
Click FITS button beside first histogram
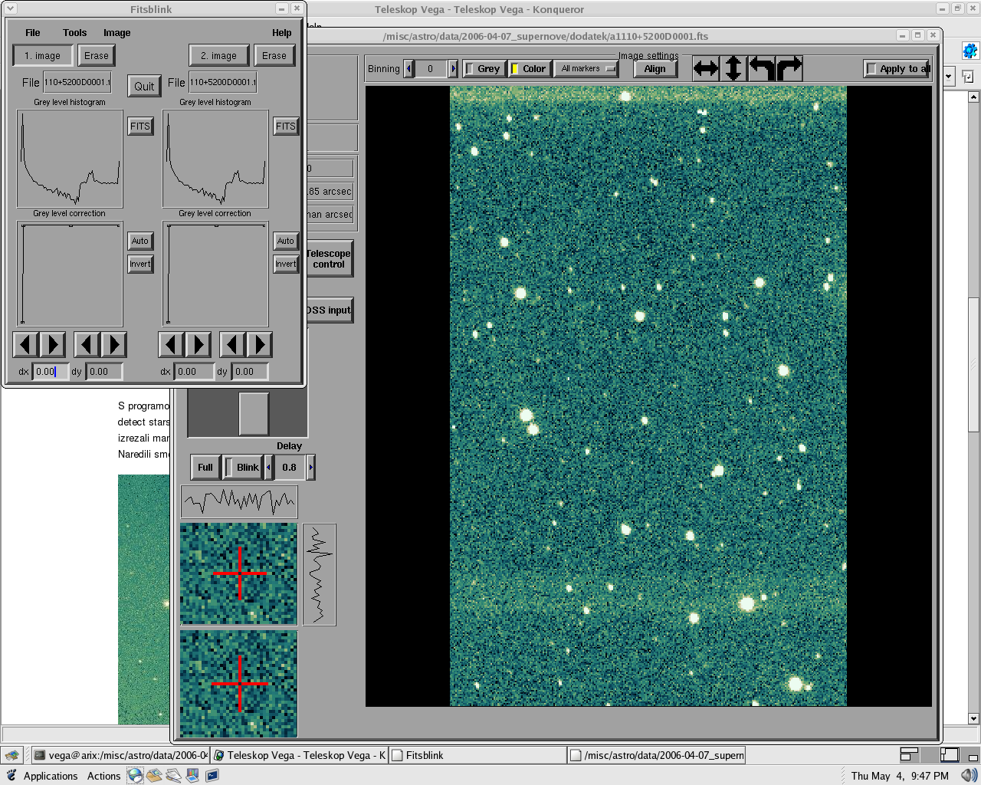pos(140,126)
